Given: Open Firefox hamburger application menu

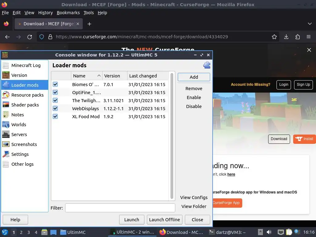Looking at the screenshot, I should [309, 37].
